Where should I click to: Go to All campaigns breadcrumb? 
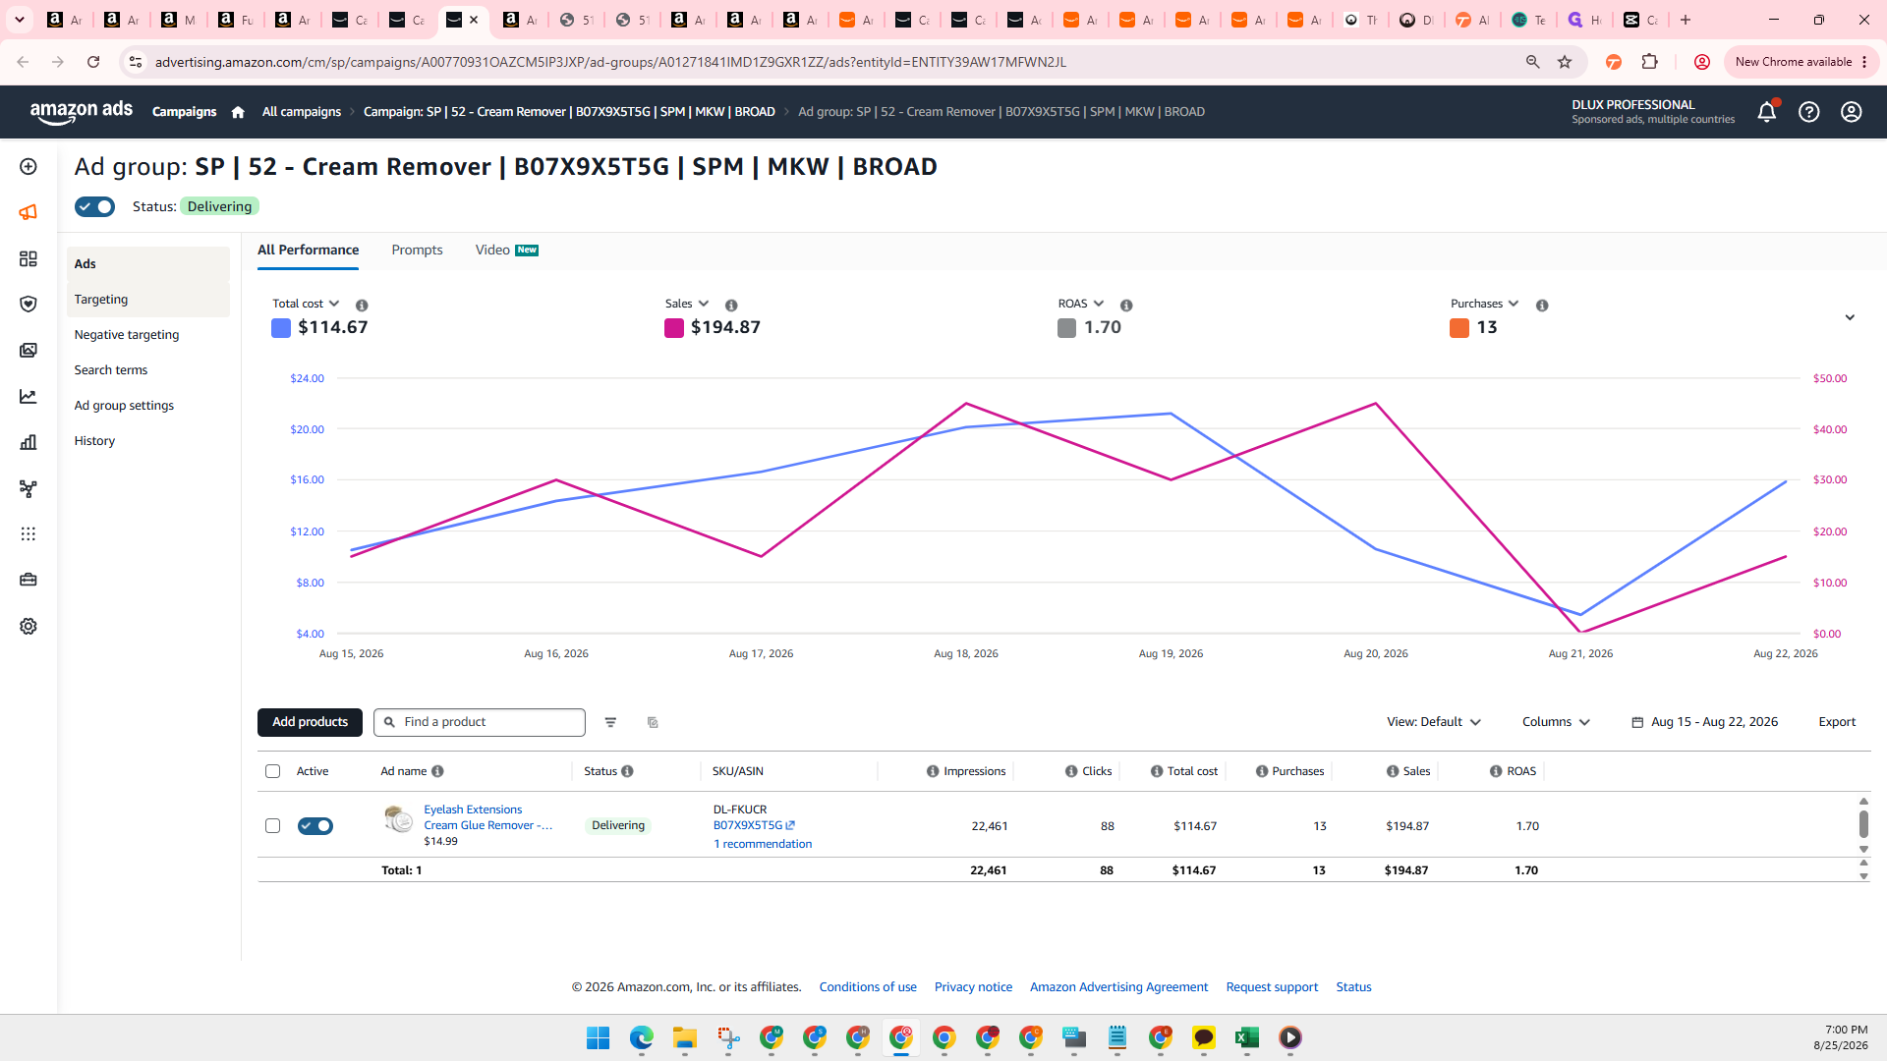point(302,112)
